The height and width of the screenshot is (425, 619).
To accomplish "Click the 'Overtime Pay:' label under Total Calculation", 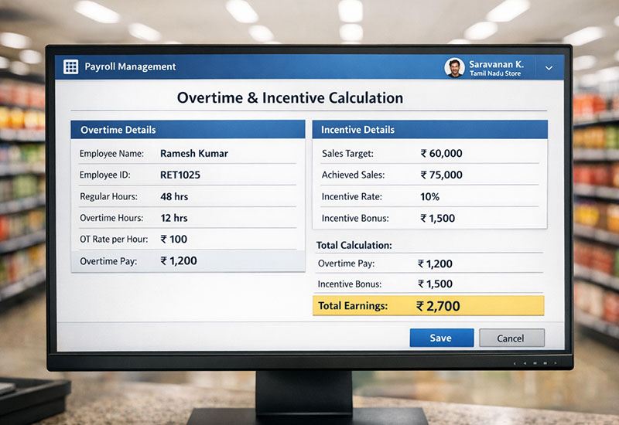I will 346,263.
